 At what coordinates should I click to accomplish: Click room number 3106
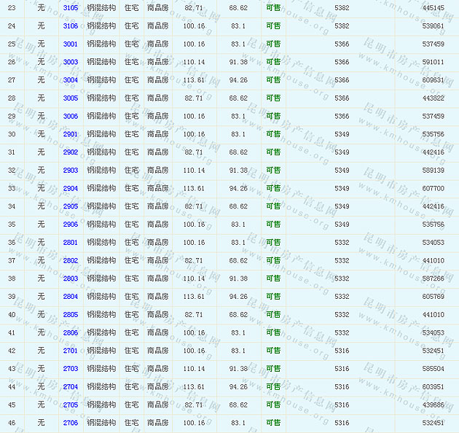click(x=71, y=26)
